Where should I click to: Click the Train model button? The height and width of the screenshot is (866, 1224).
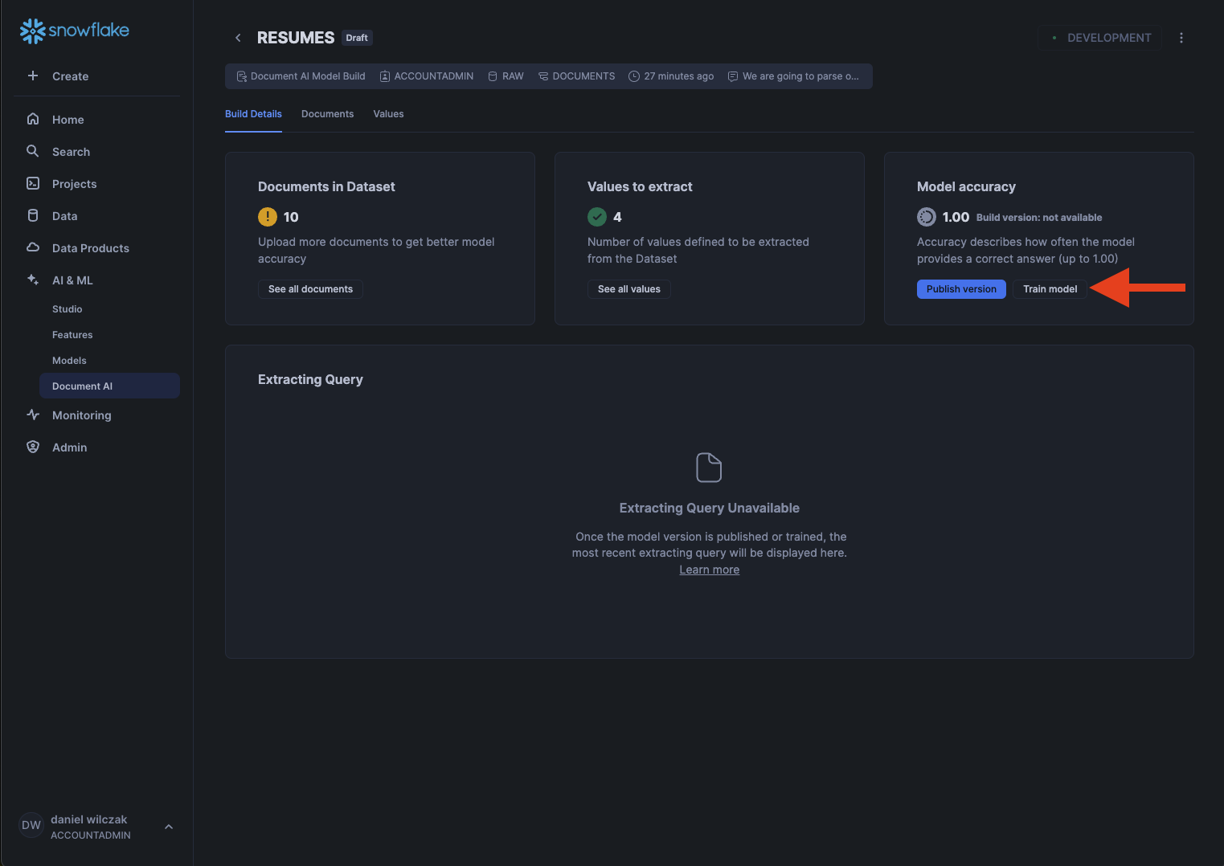tap(1050, 289)
